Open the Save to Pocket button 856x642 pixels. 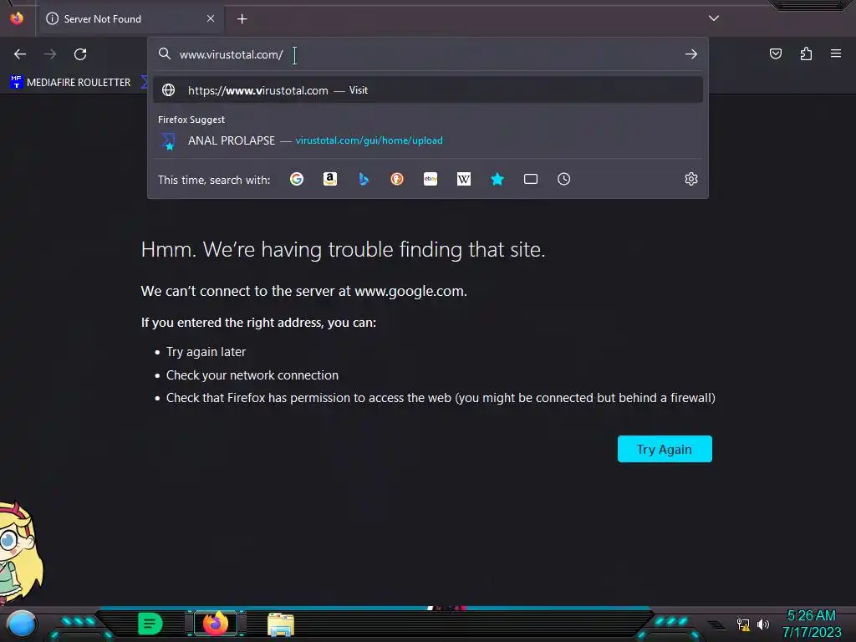(776, 53)
